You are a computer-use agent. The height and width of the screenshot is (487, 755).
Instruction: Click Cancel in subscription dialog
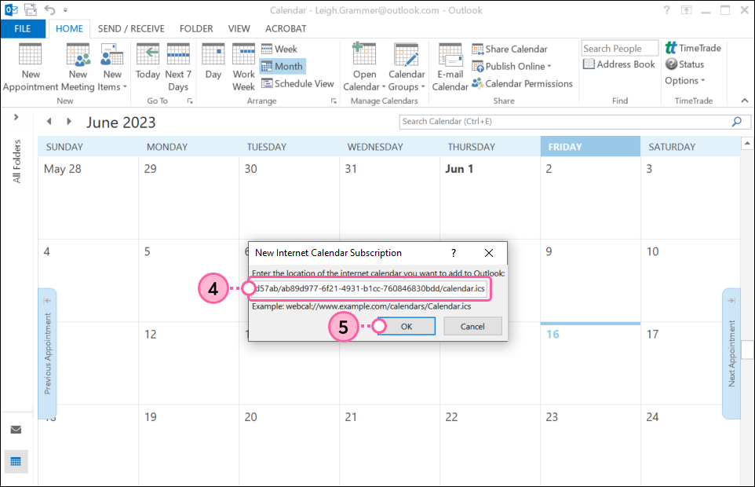(472, 327)
